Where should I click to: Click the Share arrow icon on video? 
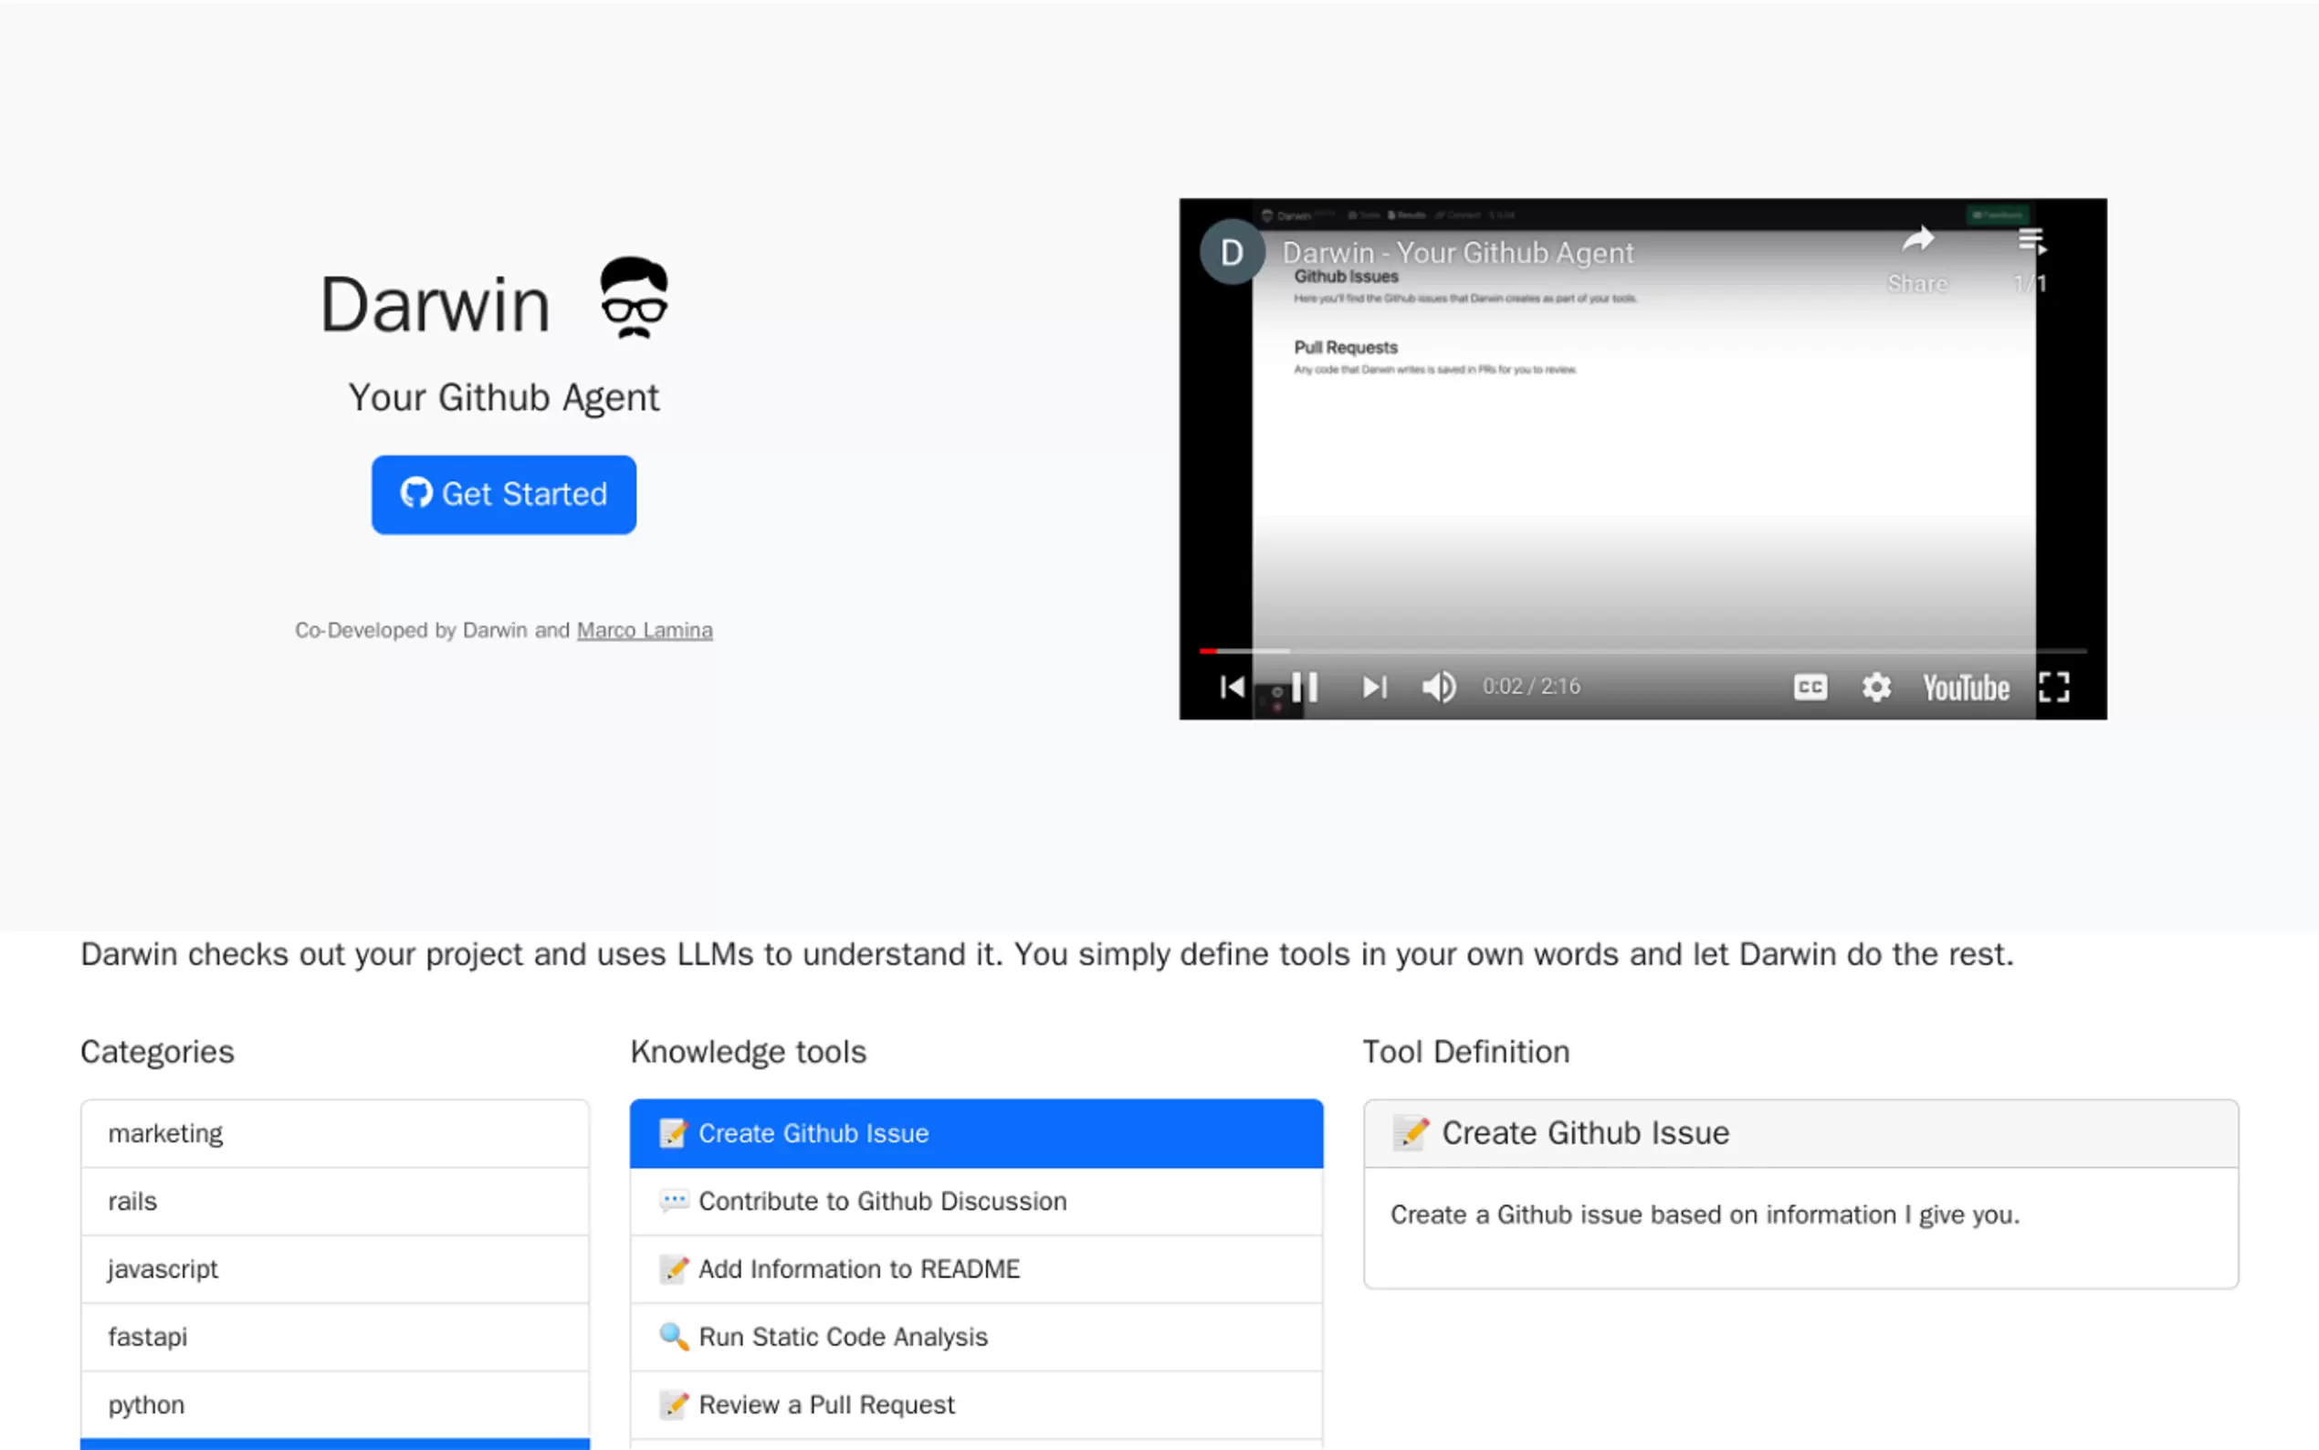(1917, 240)
